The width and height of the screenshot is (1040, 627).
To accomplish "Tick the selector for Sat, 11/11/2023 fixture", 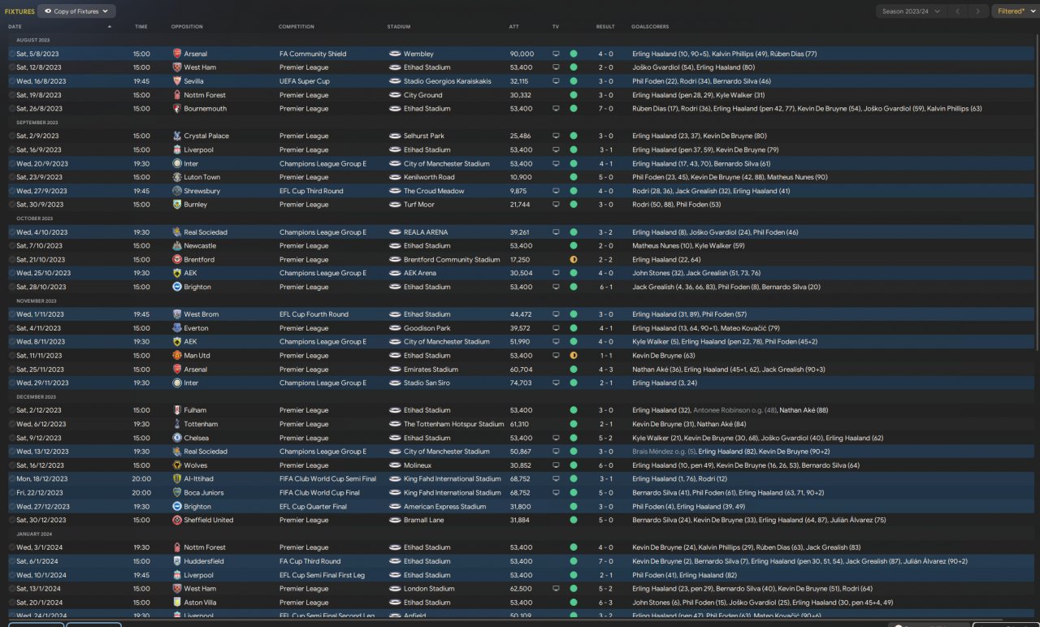I will [x=12, y=356].
